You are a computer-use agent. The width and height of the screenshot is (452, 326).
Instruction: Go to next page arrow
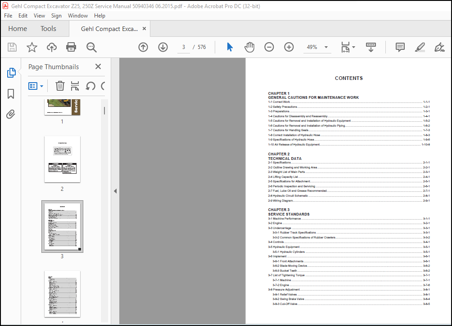(163, 47)
